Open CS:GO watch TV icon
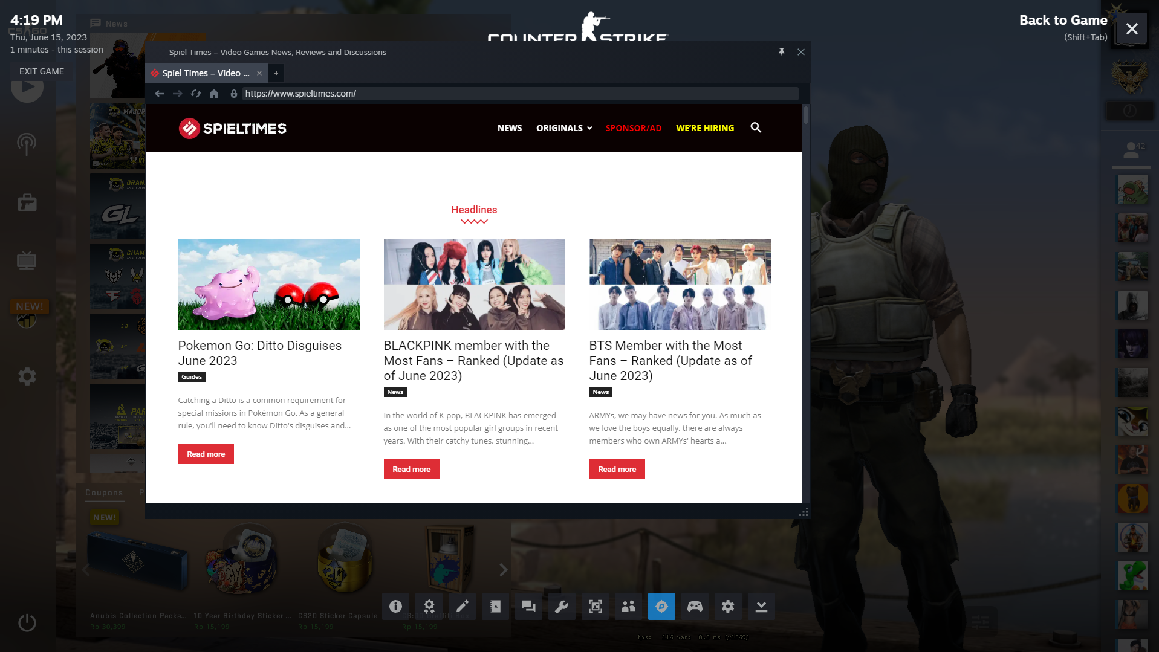Image resolution: width=1159 pixels, height=652 pixels. click(27, 260)
